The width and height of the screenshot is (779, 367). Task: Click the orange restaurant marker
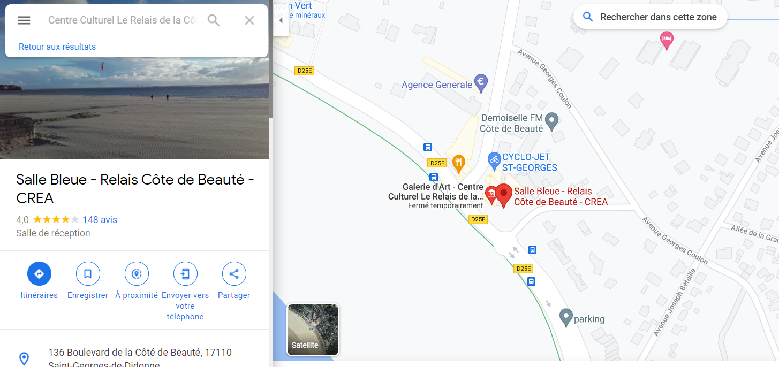click(x=458, y=162)
